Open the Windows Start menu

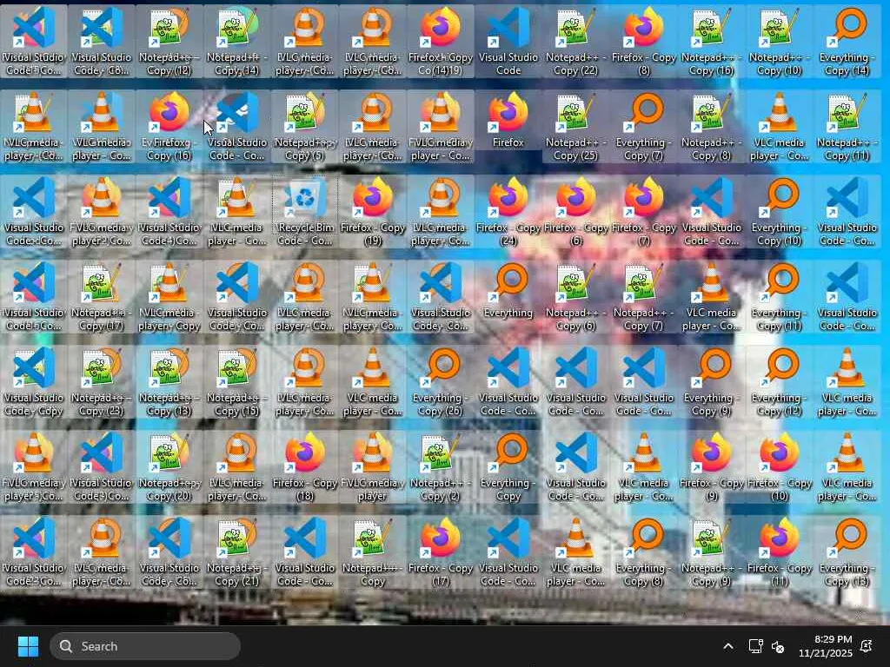pyautogui.click(x=28, y=646)
